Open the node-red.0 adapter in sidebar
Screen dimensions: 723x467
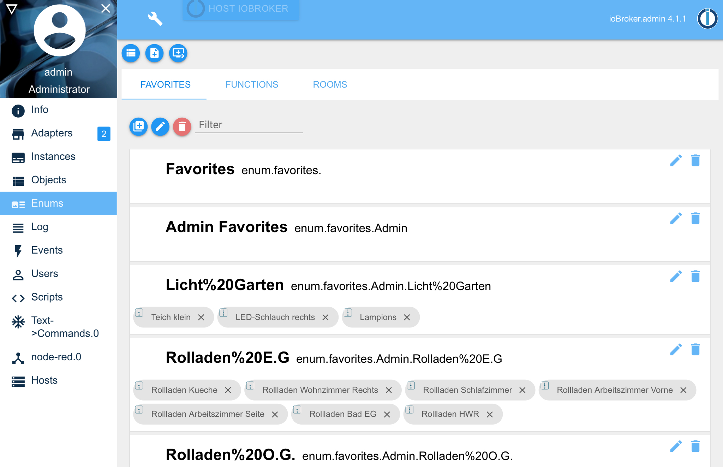(56, 357)
